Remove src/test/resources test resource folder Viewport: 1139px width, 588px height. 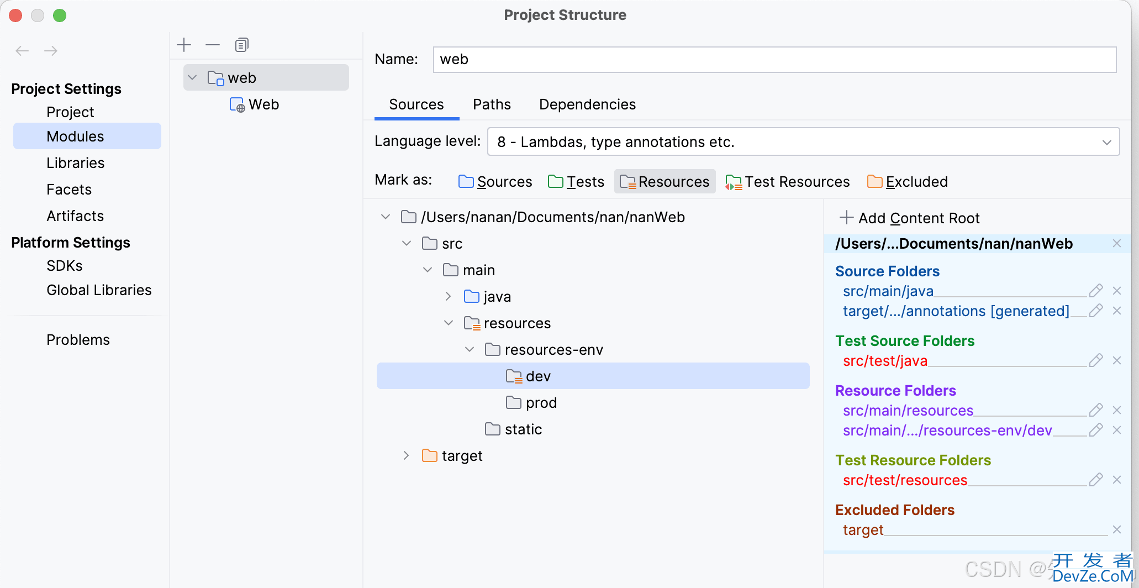click(1117, 480)
